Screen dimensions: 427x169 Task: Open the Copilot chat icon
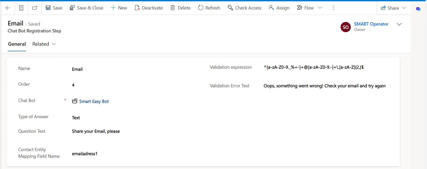(x=418, y=9)
